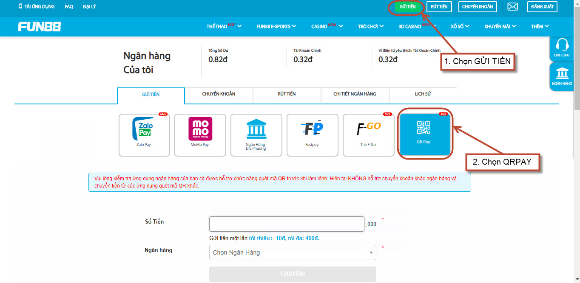
Task: Click the Số Tiền amount input field
Action: pos(287,224)
